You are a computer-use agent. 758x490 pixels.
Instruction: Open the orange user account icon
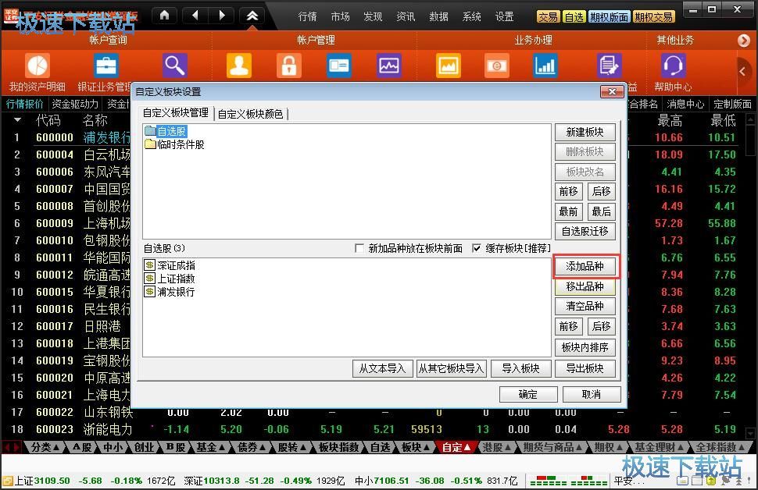coord(238,66)
